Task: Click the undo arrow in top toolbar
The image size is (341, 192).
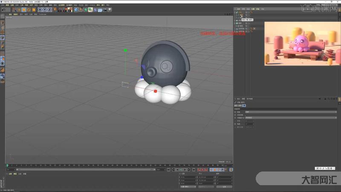Action: (3, 9)
